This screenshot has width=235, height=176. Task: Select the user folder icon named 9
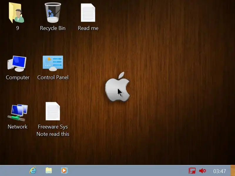tap(16, 13)
